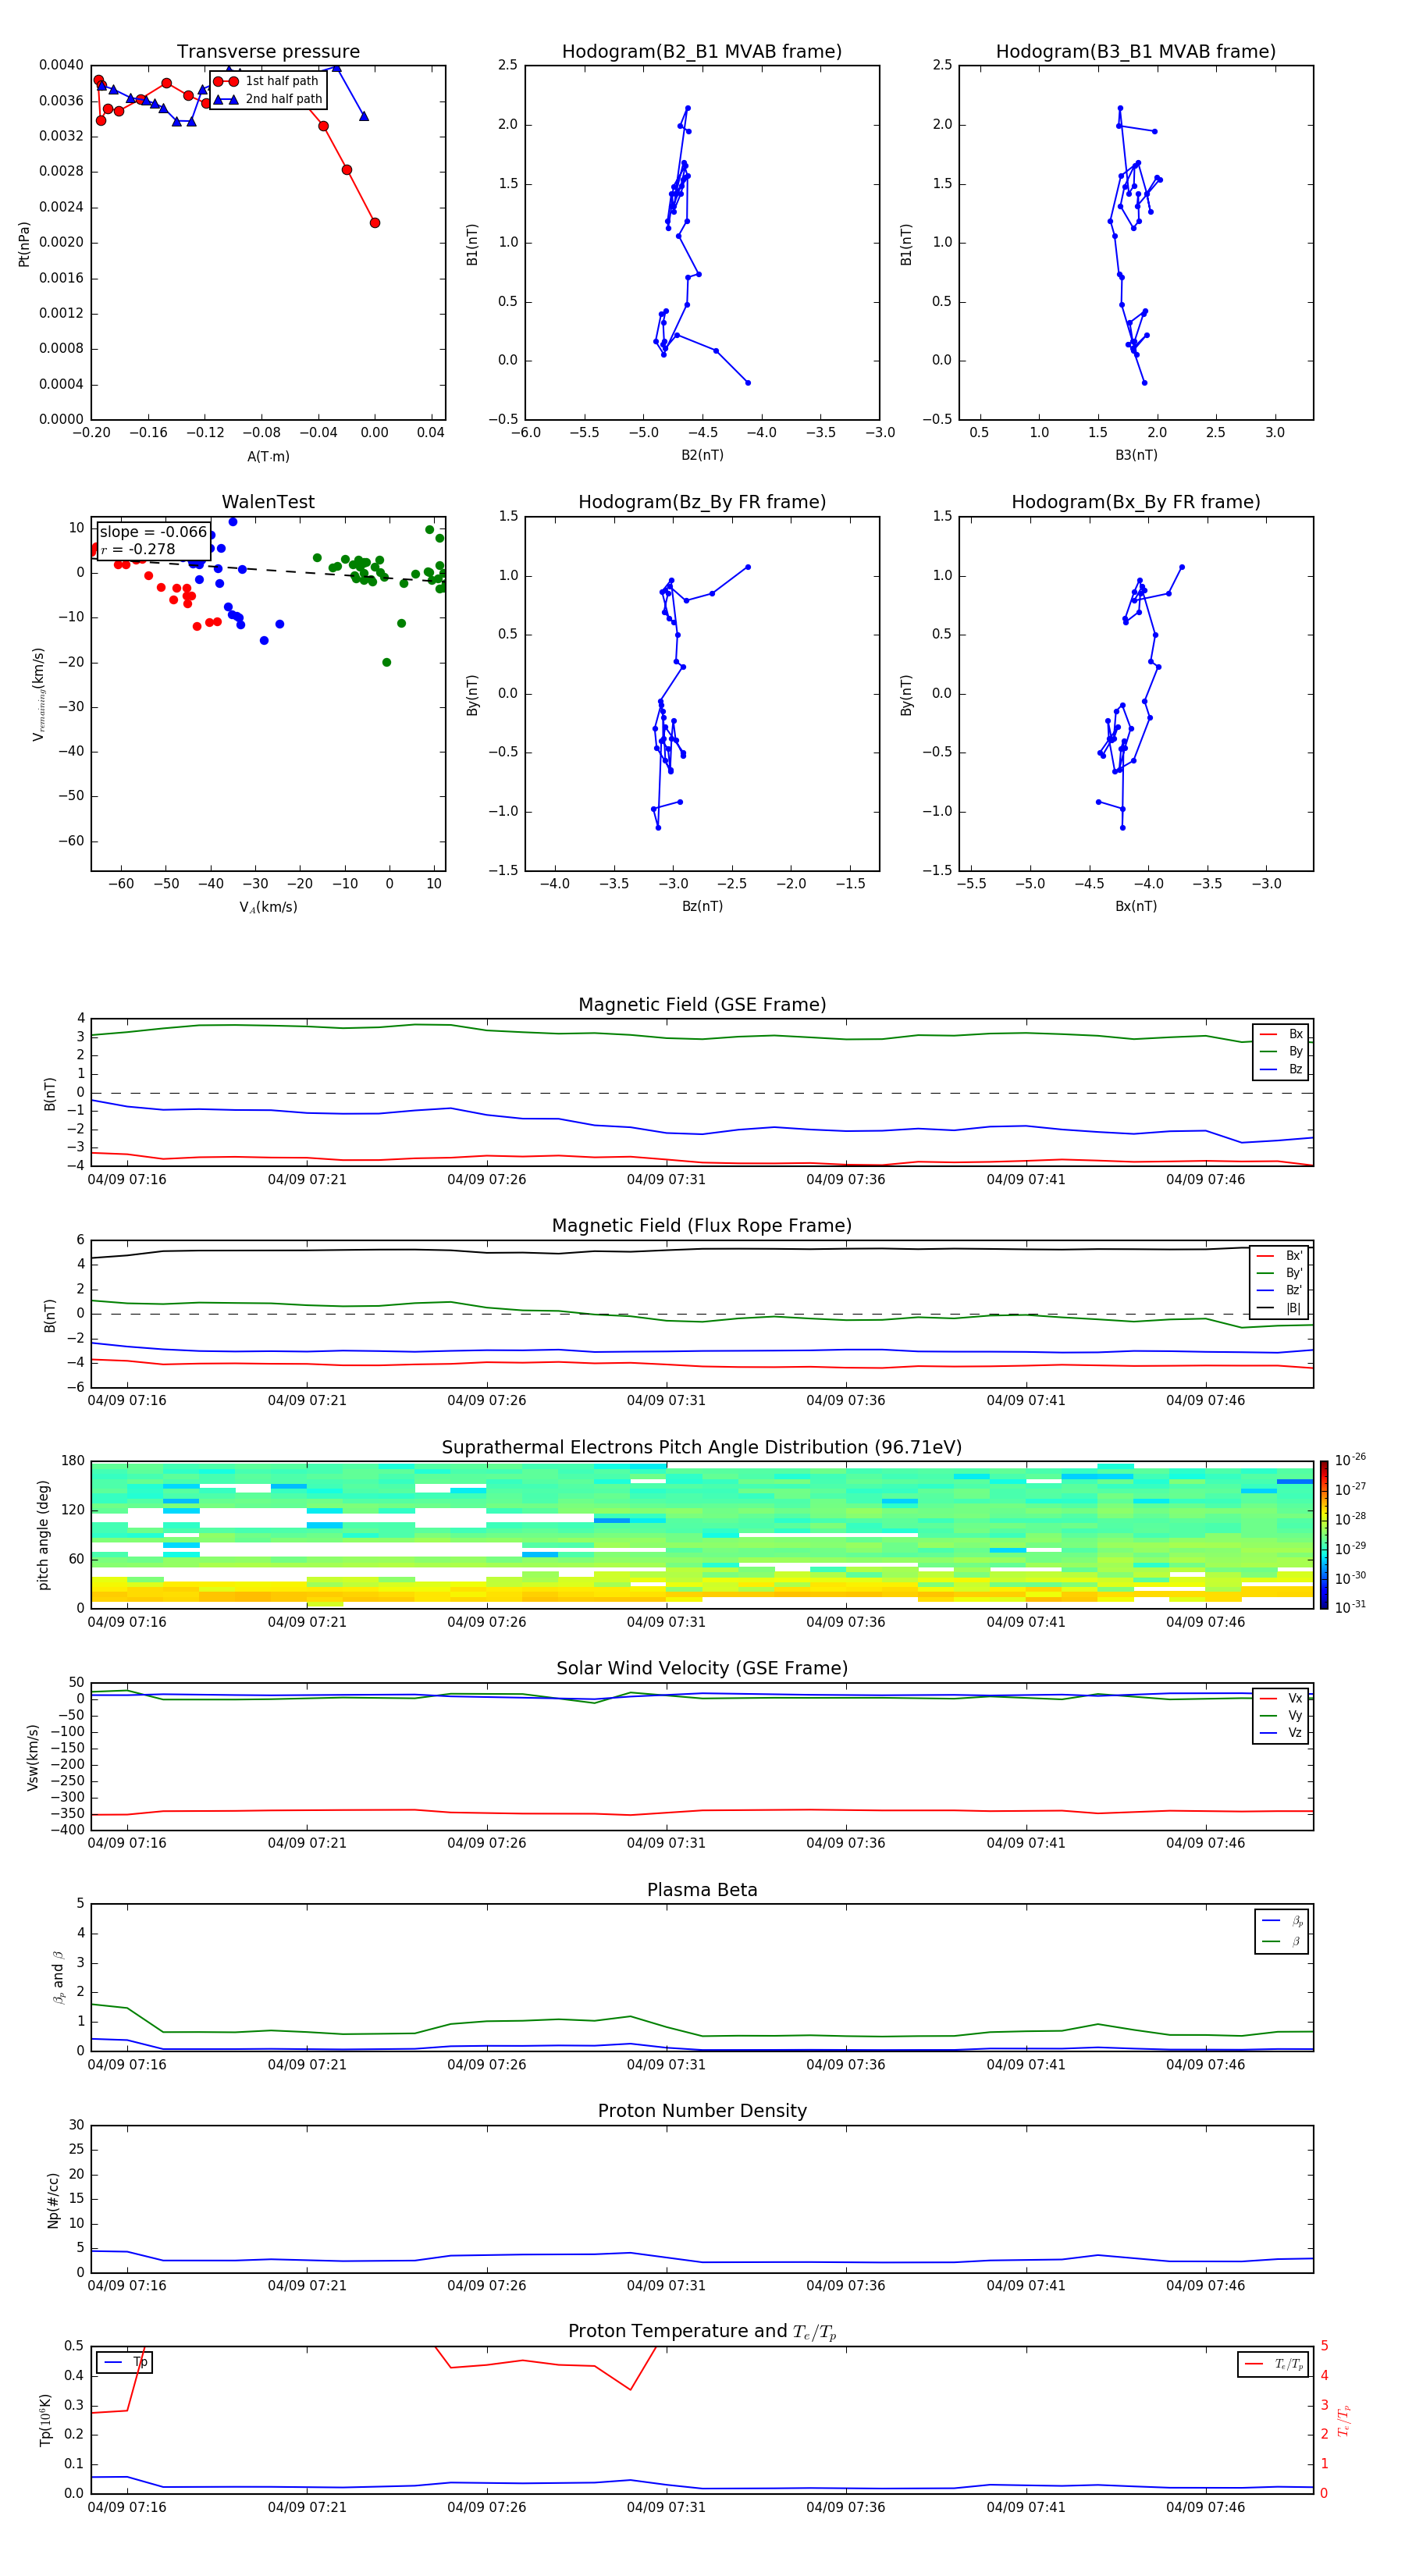Screen dimensions: 1405x2576
Task: Click the 'Solar Wind Velocity (GSE Frame)' title
Action: 702,1669
